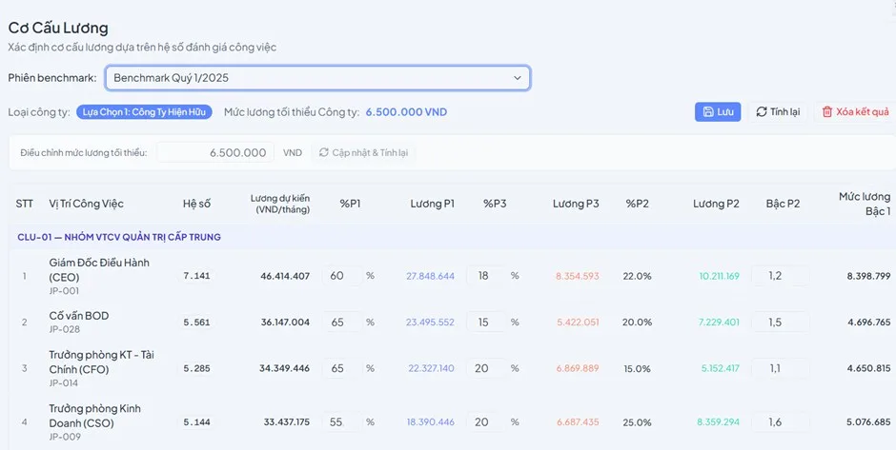
Task: Select Trưởng phòng Kinh Doanh (CSO) position
Action: [x=95, y=416]
